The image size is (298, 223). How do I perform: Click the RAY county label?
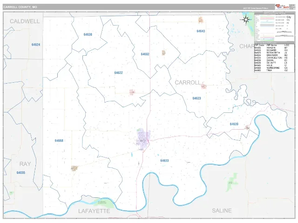click(25, 164)
